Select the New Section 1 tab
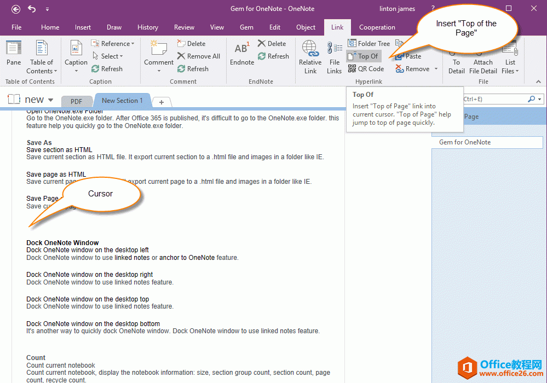Image resolution: width=547 pixels, height=383 pixels. [x=122, y=100]
